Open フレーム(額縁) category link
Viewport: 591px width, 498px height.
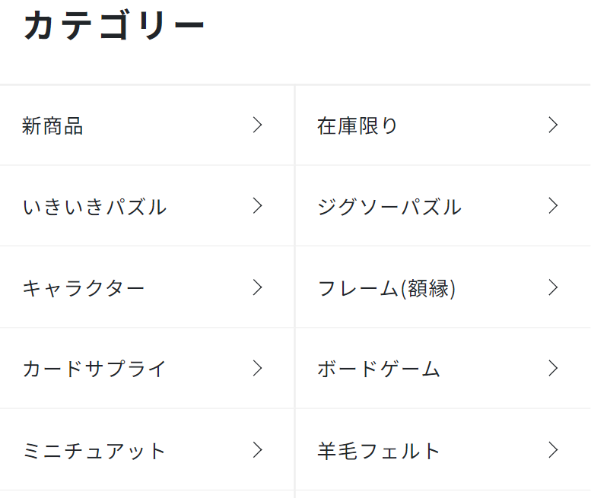(x=386, y=288)
